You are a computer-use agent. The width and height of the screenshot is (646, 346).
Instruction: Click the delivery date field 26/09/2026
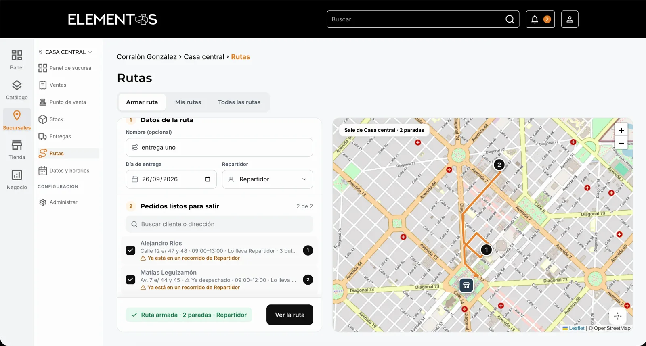[171, 179]
